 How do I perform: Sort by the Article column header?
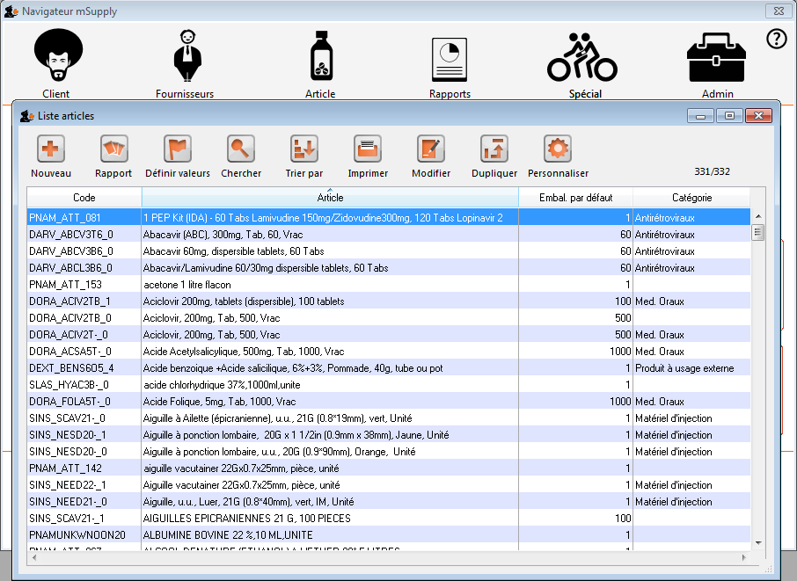tap(331, 198)
